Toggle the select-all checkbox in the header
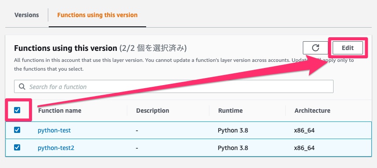This screenshot has width=377, height=168. pos(17,110)
